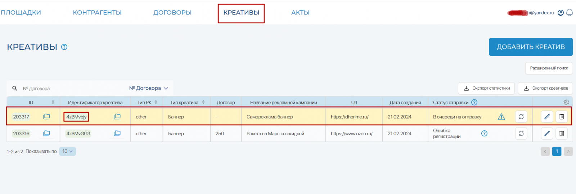Image resolution: width=576 pixels, height=194 pixels.
Task: Show help for Ошибка регистрации status
Action: (x=484, y=134)
